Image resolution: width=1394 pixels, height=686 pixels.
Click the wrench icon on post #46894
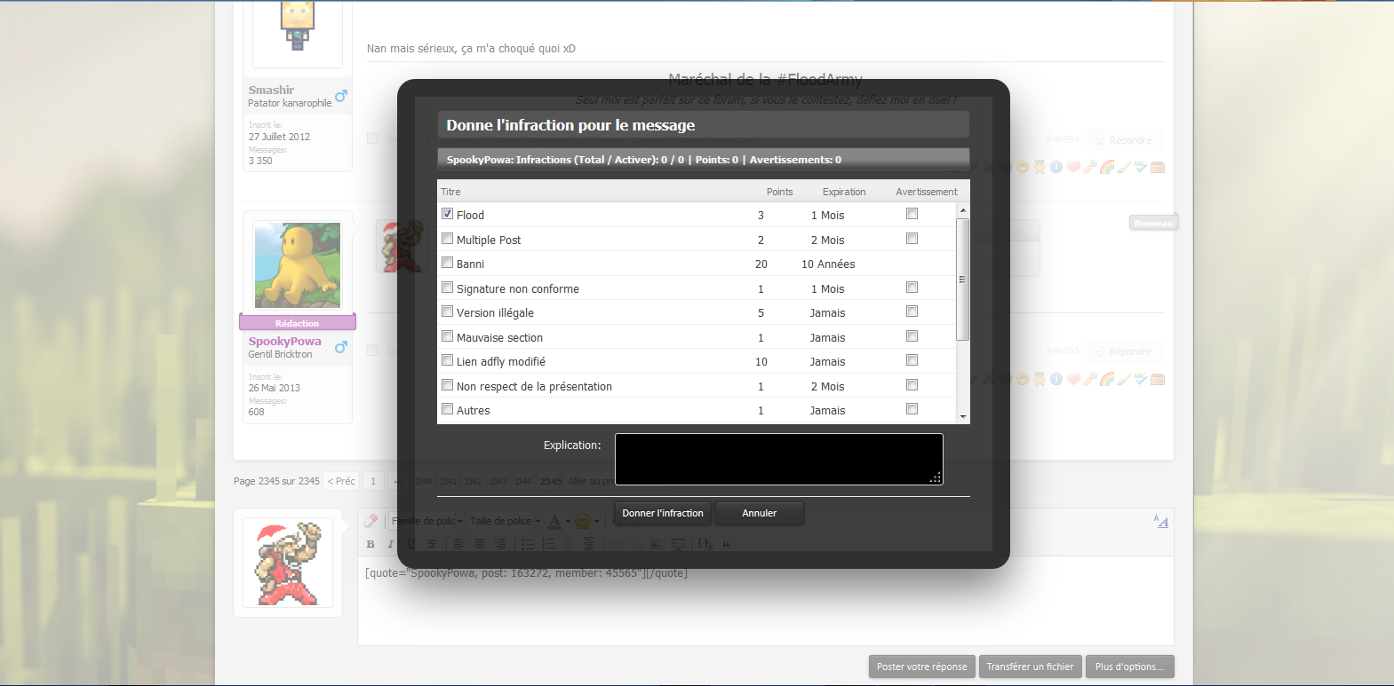[1090, 167]
